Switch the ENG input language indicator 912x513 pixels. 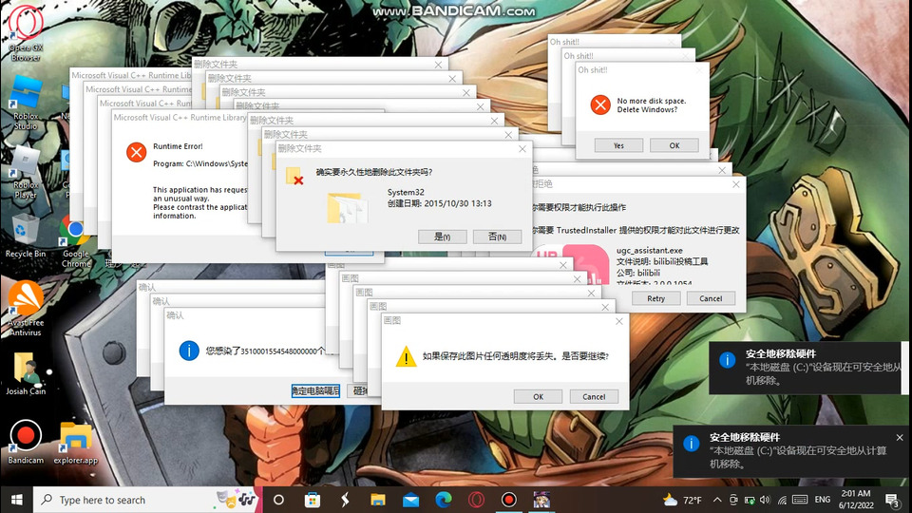823,500
